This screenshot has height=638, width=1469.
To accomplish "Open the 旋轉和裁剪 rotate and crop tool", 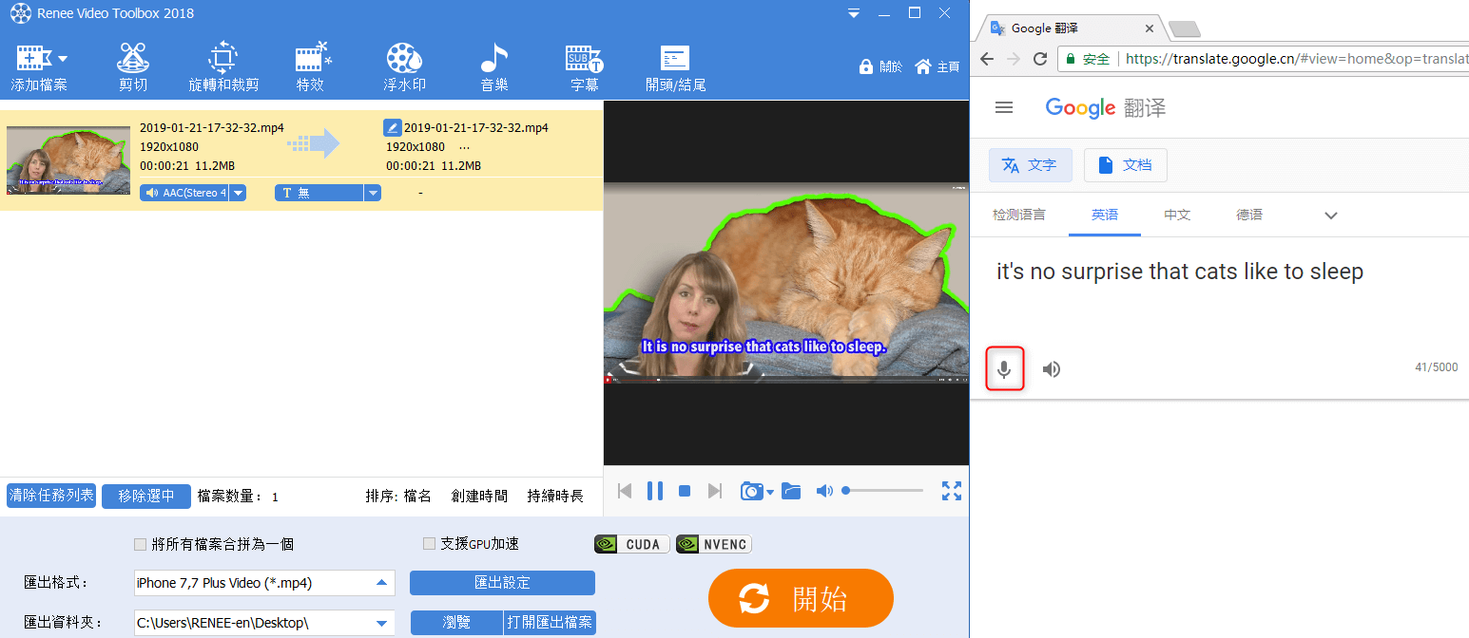I will tap(222, 66).
